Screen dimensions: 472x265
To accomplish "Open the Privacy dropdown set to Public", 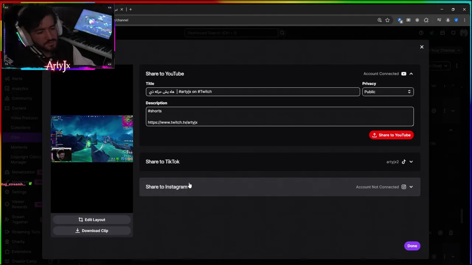I will [388, 92].
